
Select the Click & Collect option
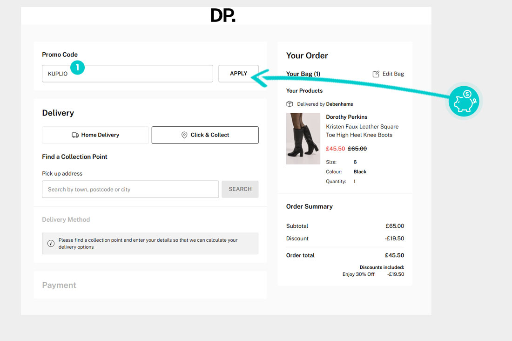205,135
